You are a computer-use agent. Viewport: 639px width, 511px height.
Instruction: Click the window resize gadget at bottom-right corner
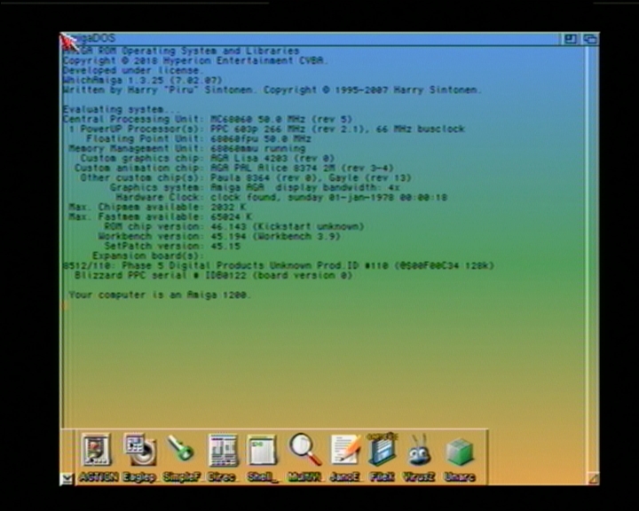[x=592, y=478]
